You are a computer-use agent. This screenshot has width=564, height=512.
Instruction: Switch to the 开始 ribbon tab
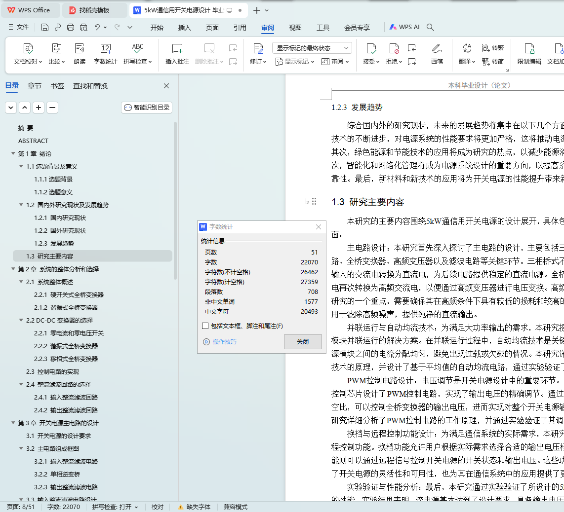(x=157, y=27)
